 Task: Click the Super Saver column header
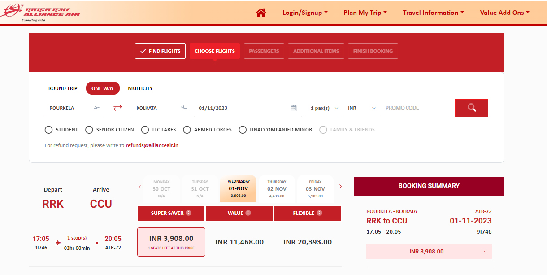point(171,213)
